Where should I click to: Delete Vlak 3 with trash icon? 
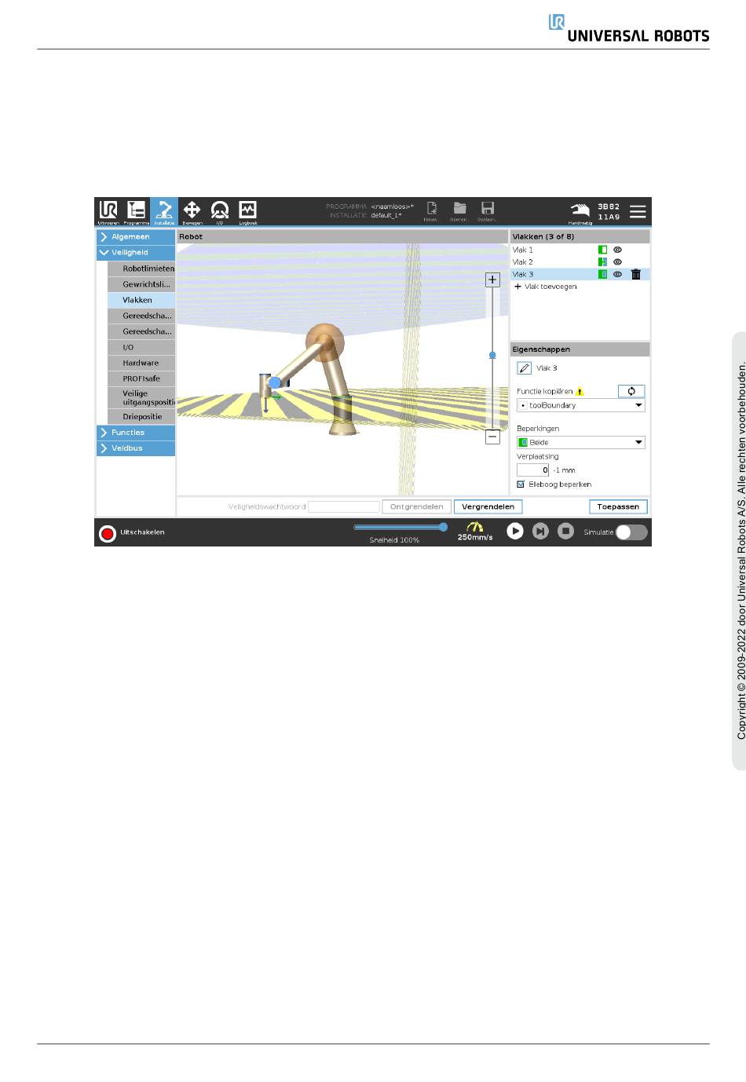click(x=636, y=274)
